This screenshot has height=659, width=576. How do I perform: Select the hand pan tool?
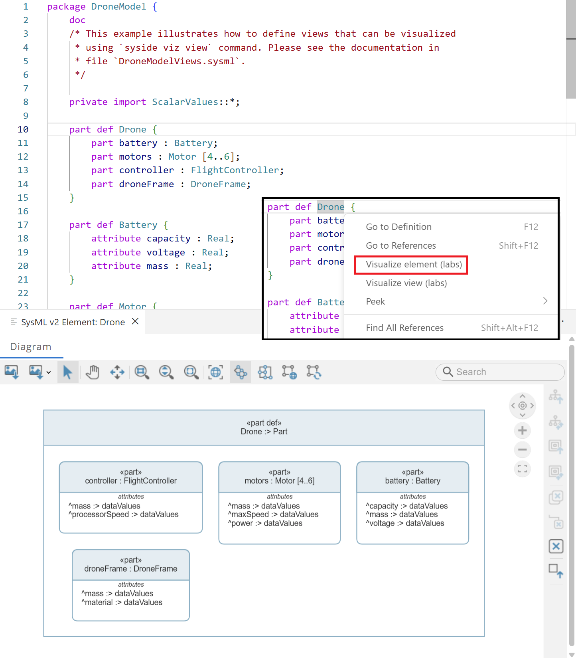coord(93,372)
